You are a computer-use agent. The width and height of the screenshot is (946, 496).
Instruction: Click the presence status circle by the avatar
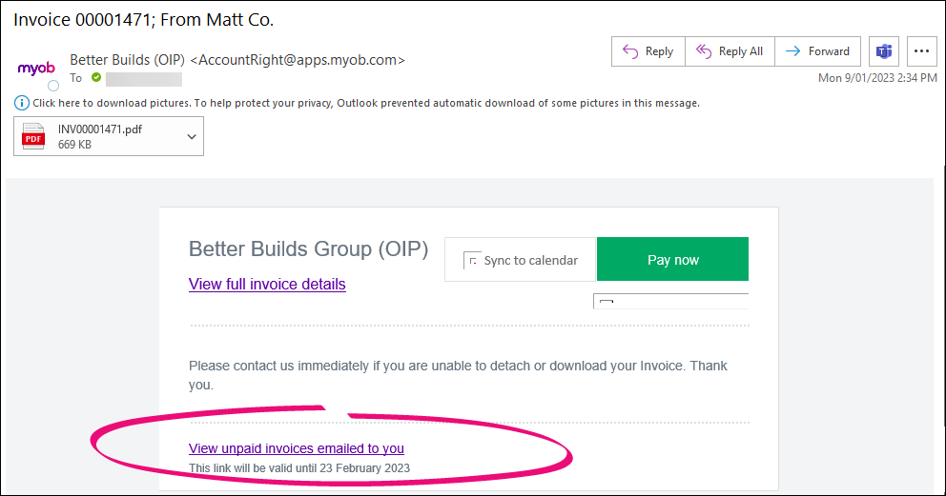(x=53, y=86)
